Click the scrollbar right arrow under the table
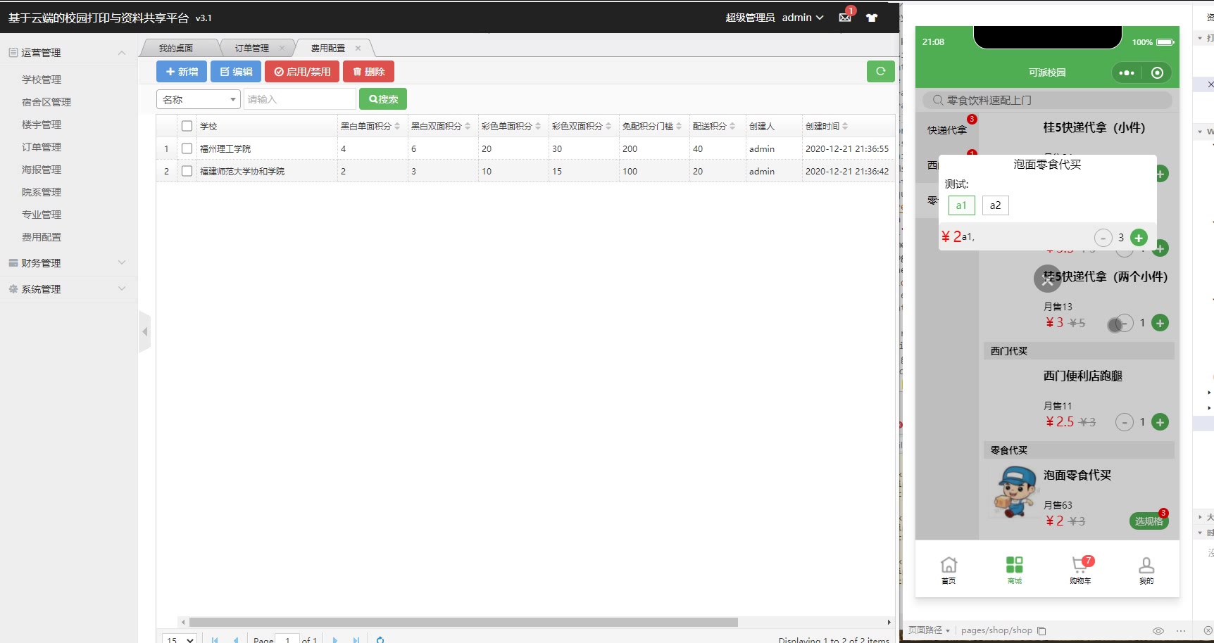Image resolution: width=1214 pixels, height=643 pixels. [x=889, y=622]
